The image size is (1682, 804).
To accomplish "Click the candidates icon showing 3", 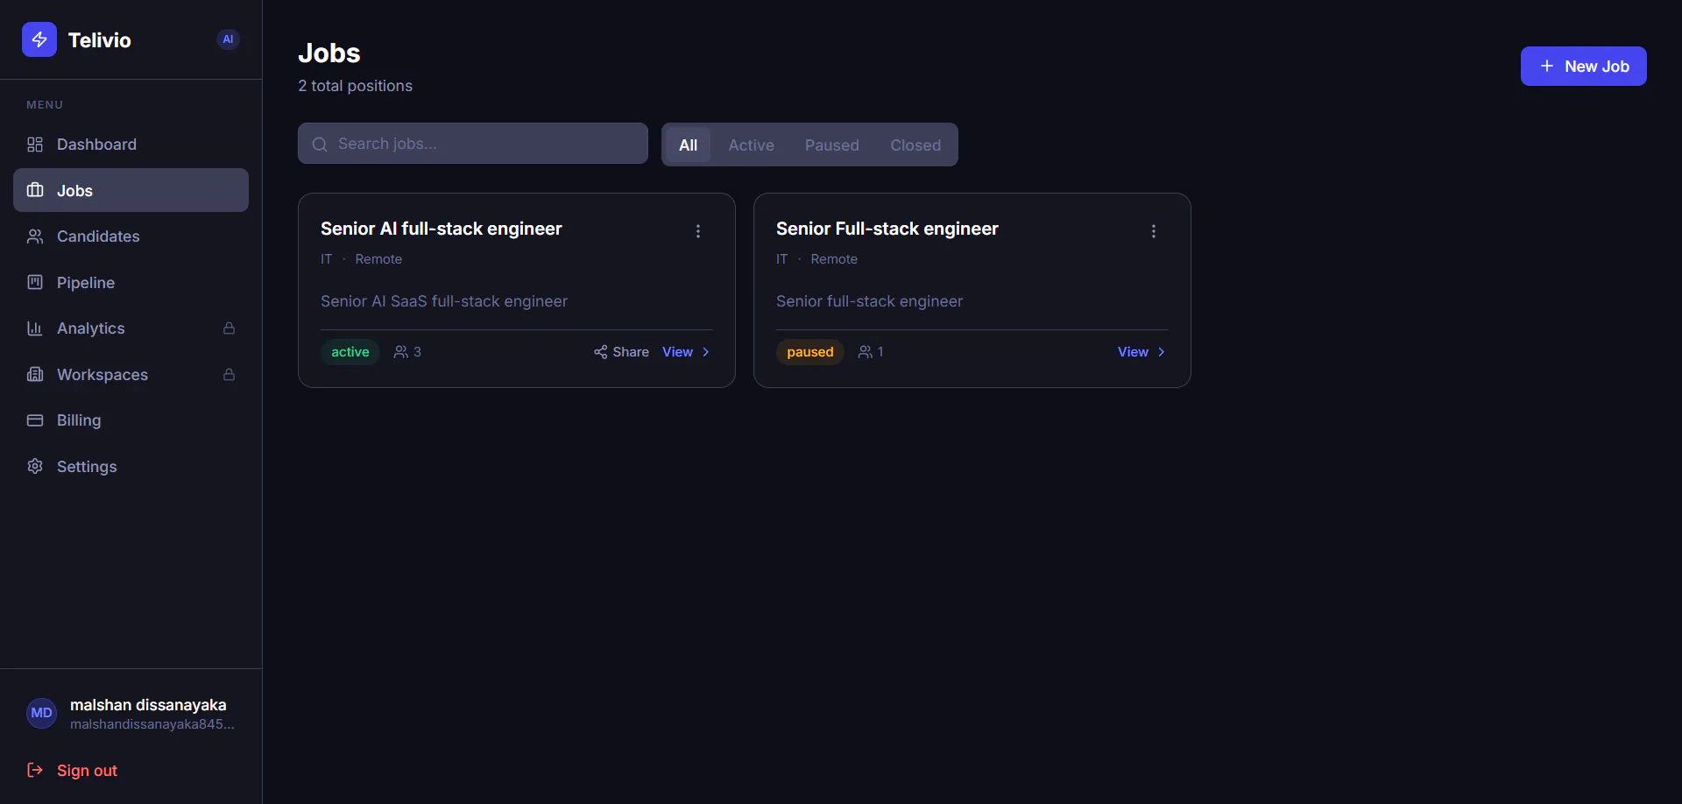I will pos(401,352).
